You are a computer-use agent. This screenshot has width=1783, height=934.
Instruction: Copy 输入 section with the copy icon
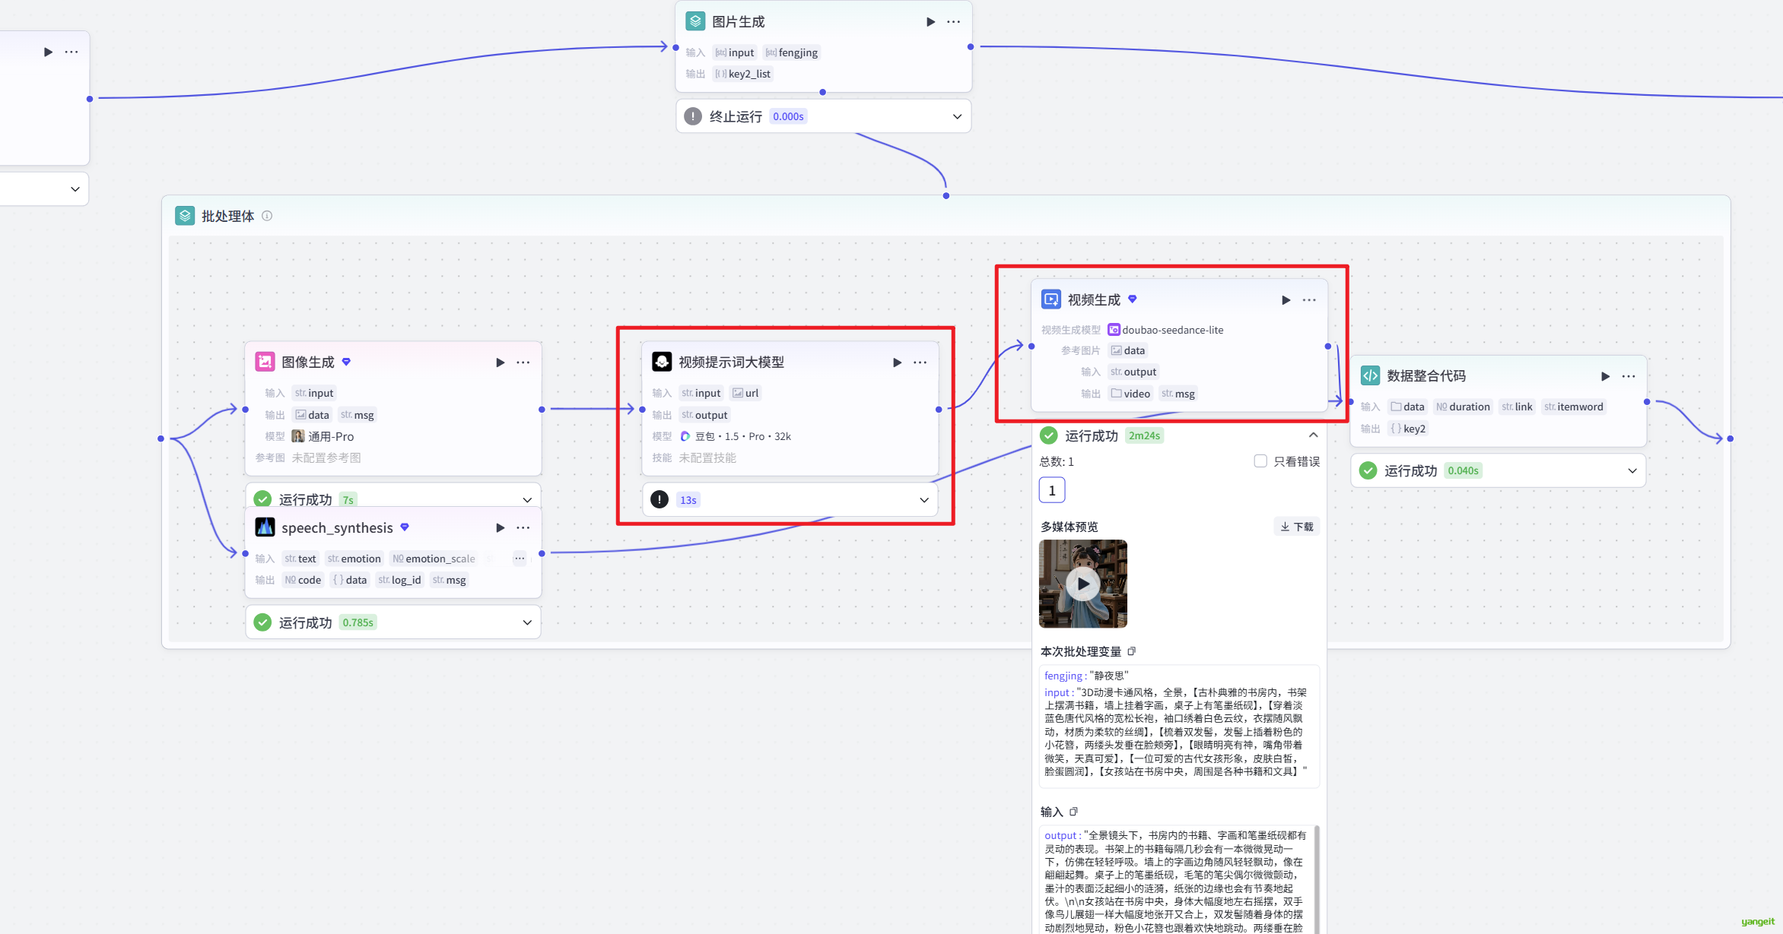point(1073,812)
